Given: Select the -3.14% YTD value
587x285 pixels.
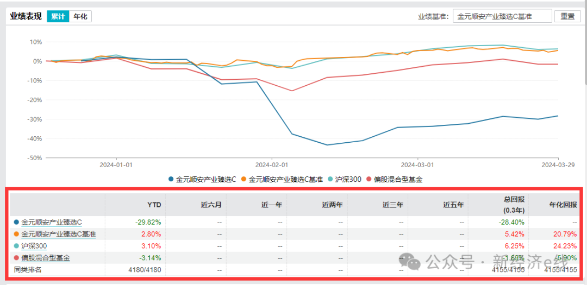Looking at the screenshot, I should click(150, 258).
